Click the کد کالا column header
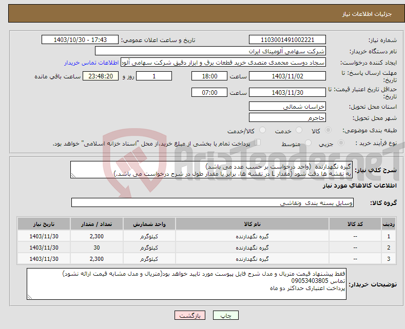 tap(355, 224)
